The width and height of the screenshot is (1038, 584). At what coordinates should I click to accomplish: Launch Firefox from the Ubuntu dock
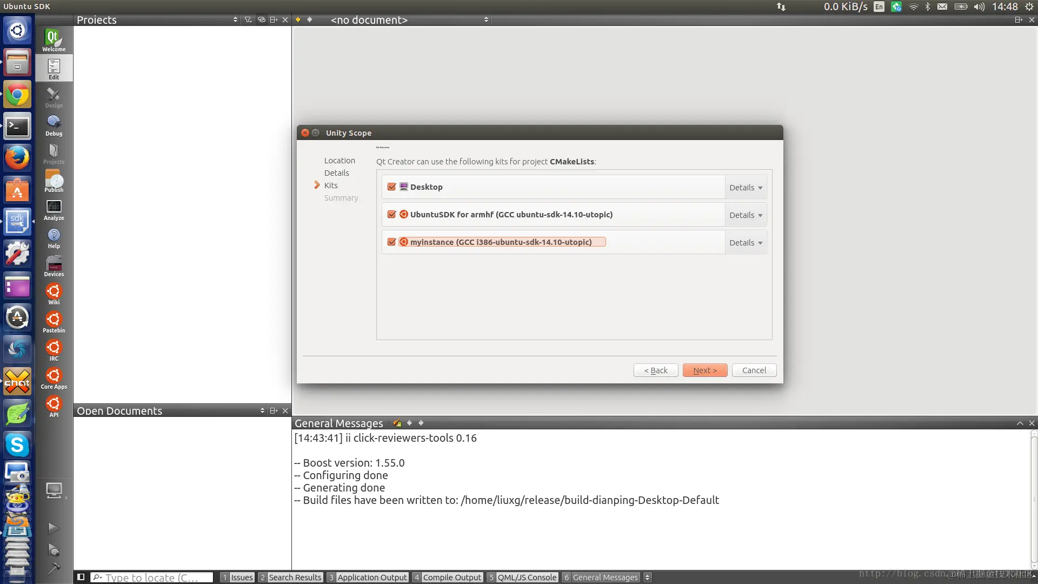[x=17, y=158]
